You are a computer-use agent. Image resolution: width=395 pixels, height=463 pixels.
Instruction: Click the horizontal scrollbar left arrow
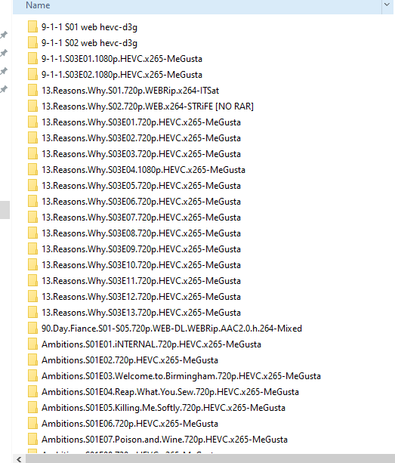19,459
